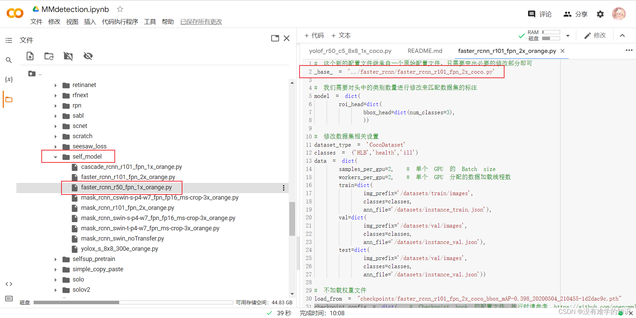
Task: Open the variables {x} panel
Action: (9, 79)
